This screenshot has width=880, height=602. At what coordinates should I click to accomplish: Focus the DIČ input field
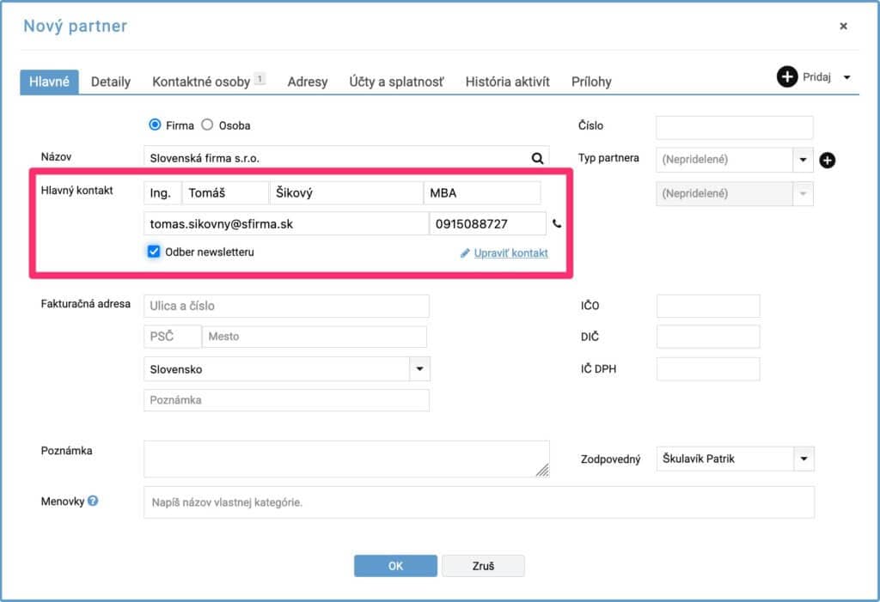click(708, 337)
